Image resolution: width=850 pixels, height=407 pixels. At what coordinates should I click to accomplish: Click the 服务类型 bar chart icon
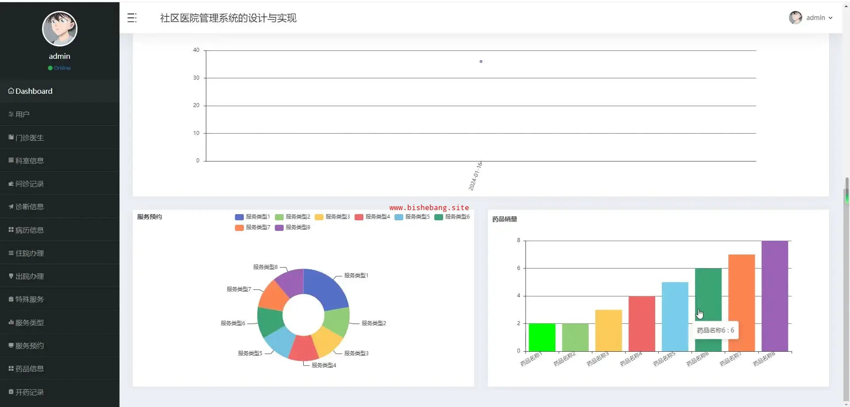[x=11, y=323]
